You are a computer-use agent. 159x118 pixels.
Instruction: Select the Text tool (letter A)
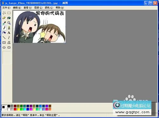pyautogui.click(x=9, y=33)
